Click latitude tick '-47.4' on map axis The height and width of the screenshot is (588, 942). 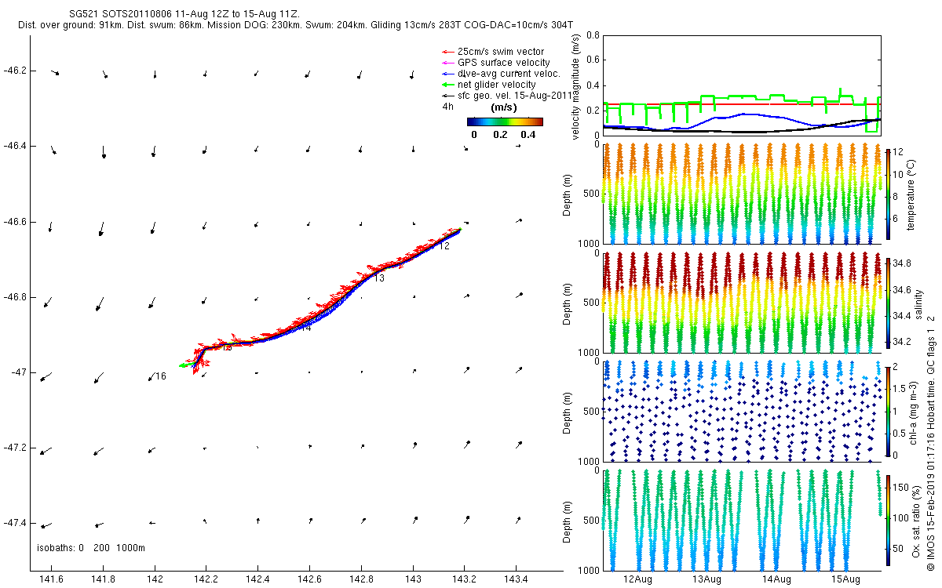click(x=15, y=524)
